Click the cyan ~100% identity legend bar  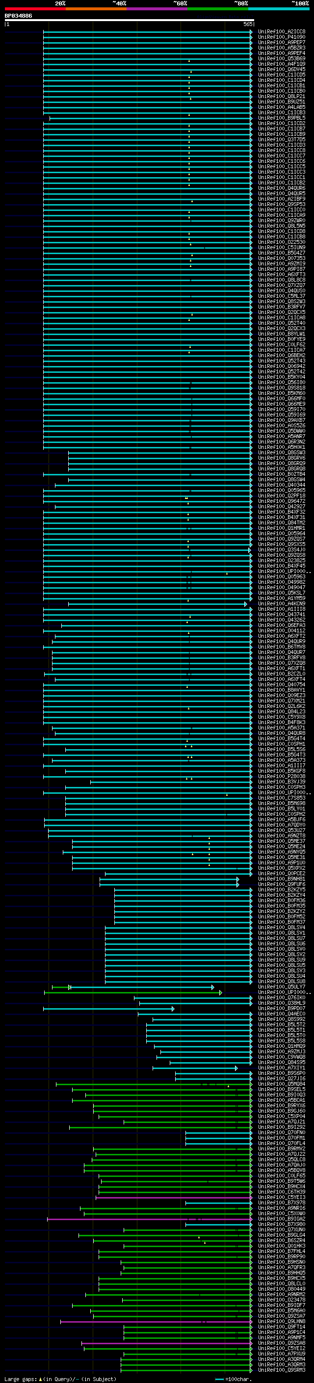pyautogui.click(x=279, y=9)
